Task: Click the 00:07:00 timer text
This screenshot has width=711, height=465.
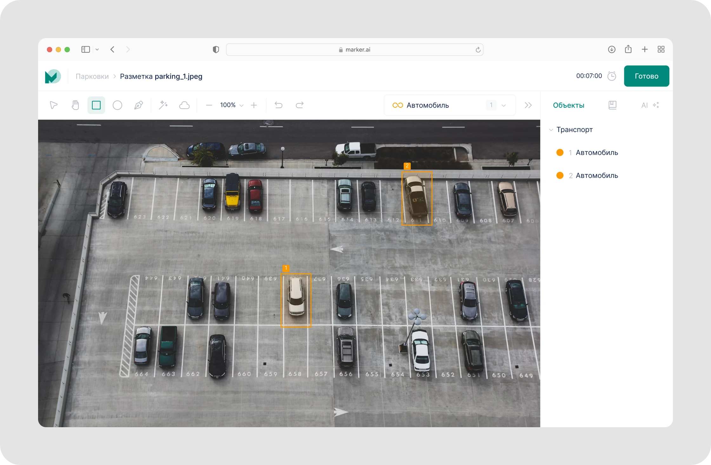Action: (x=589, y=76)
